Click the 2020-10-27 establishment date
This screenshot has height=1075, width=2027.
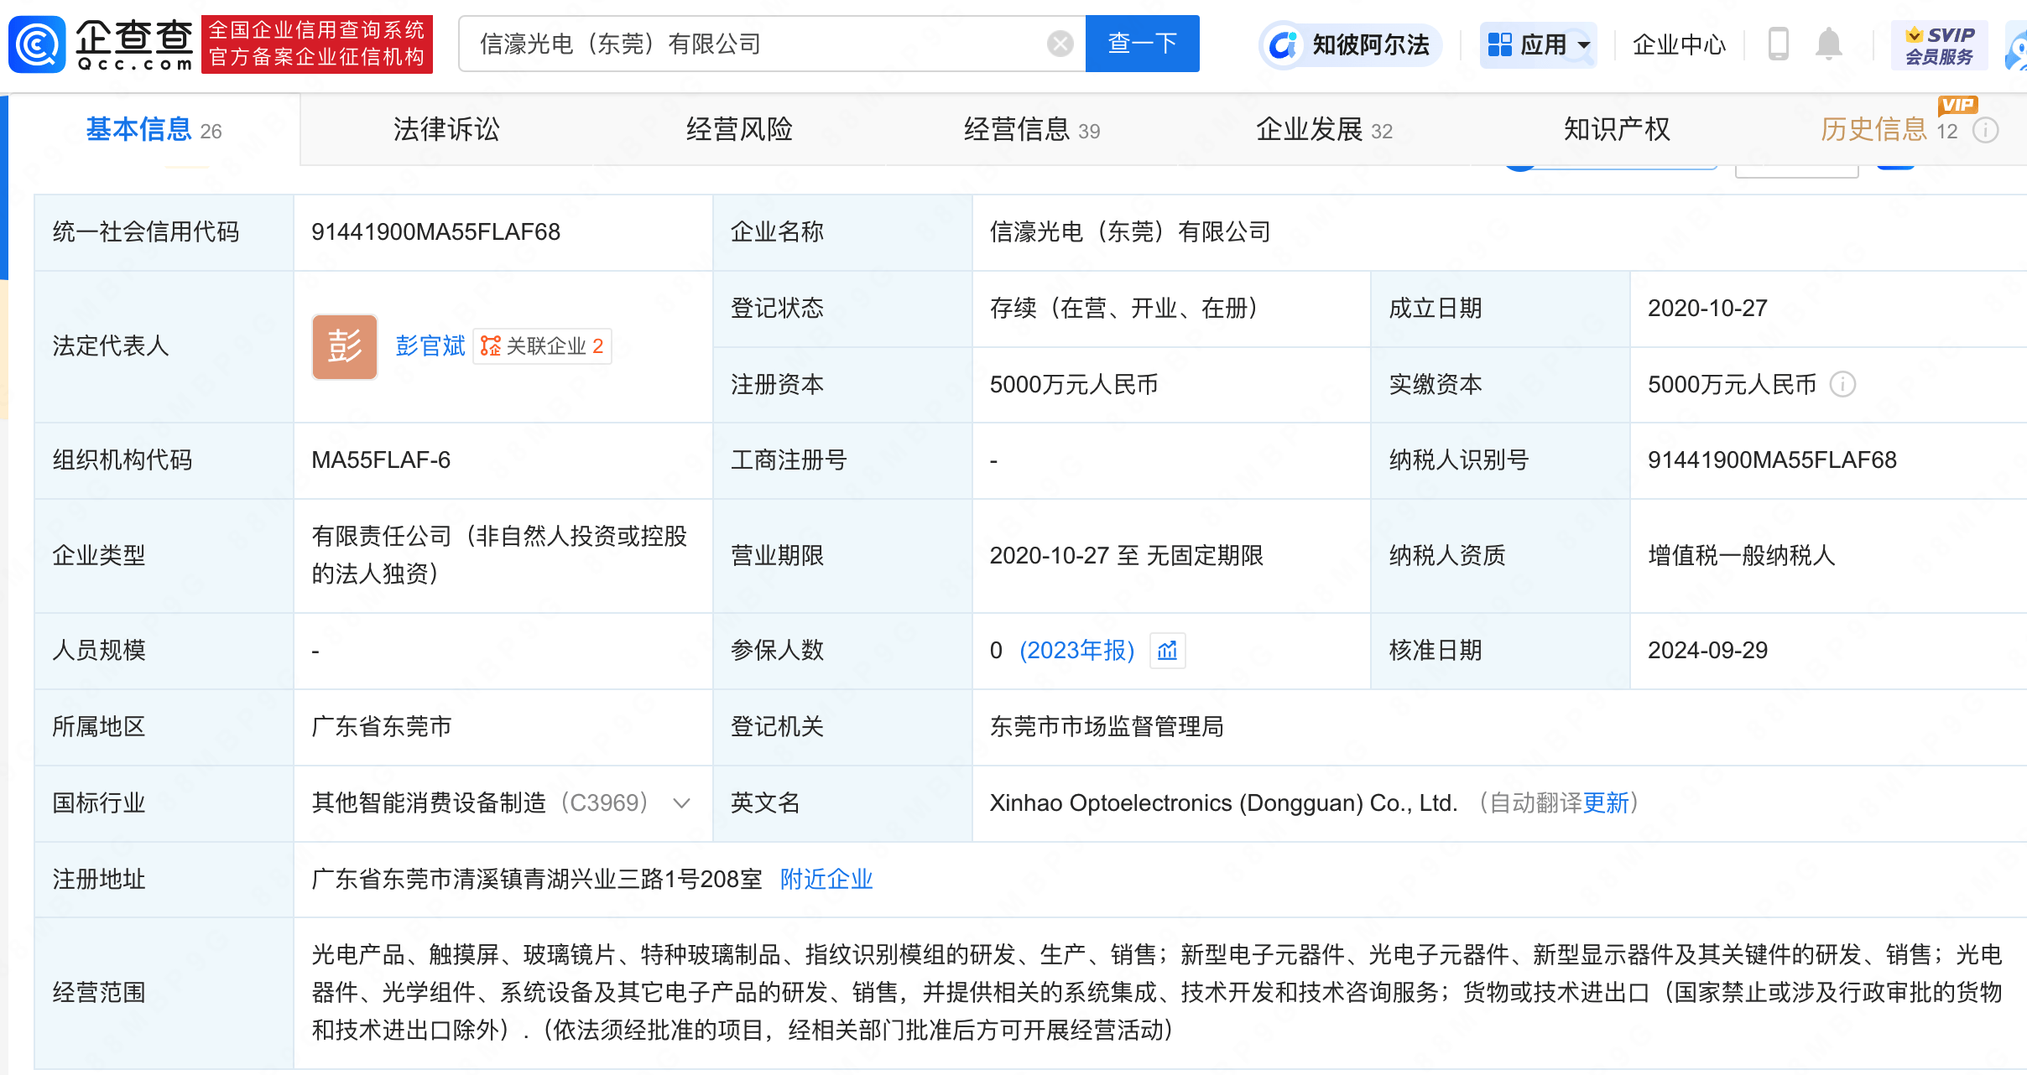(1707, 309)
